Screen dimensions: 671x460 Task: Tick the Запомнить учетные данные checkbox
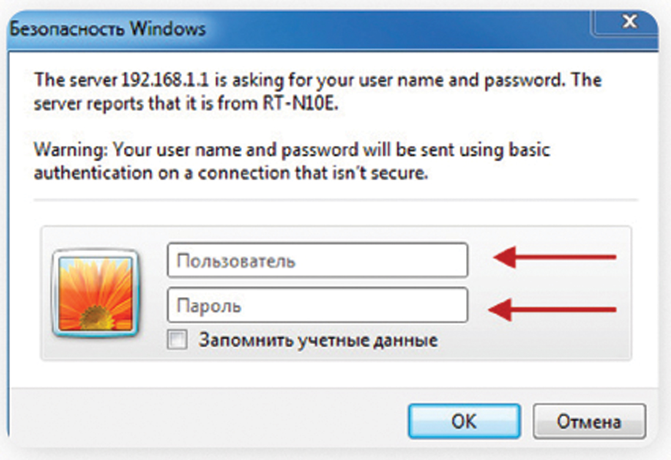[x=177, y=340]
